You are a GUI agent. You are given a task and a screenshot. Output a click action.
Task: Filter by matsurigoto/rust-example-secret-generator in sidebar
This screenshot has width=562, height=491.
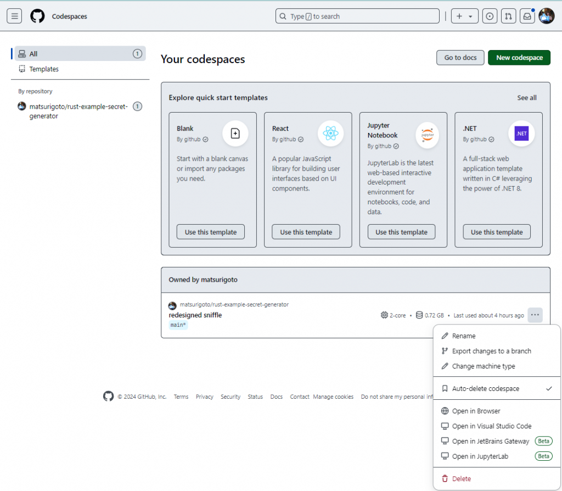pyautogui.click(x=80, y=111)
